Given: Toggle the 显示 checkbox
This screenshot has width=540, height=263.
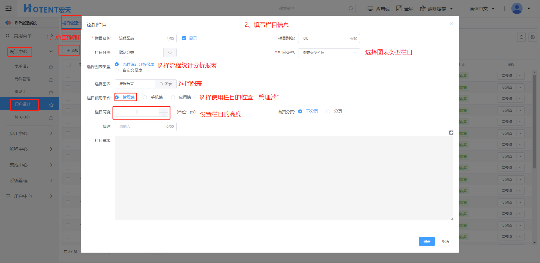Looking at the screenshot, I should coord(184,38).
